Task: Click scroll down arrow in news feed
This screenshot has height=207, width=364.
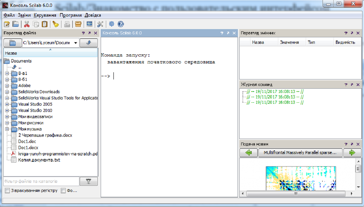Action: 358,187
